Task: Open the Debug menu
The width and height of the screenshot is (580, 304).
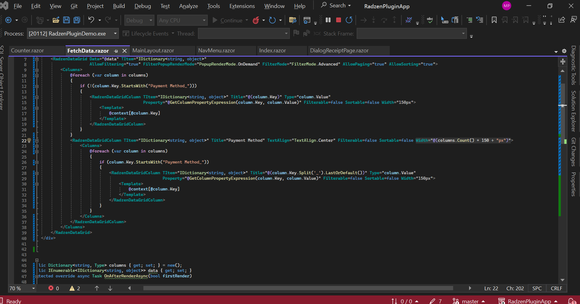Action: (142, 6)
